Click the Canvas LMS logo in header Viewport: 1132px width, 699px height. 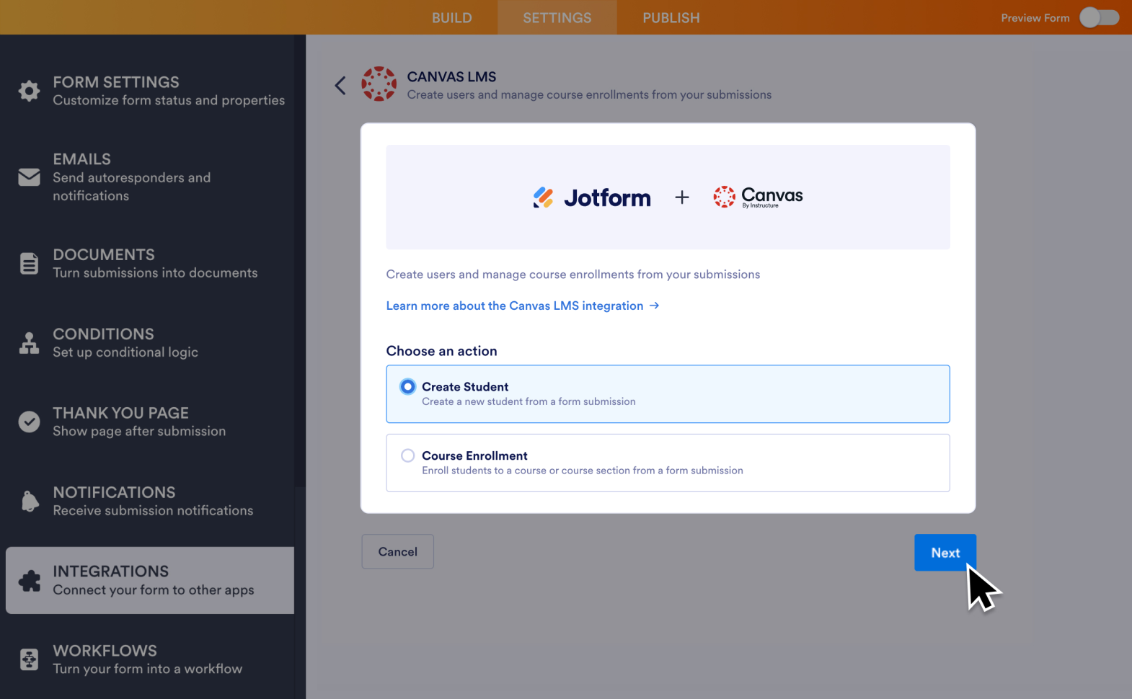(379, 84)
